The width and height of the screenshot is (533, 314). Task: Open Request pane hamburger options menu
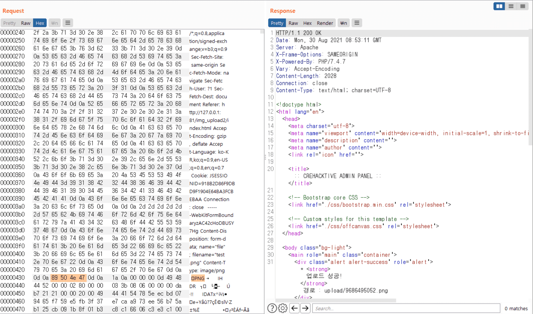(68, 23)
